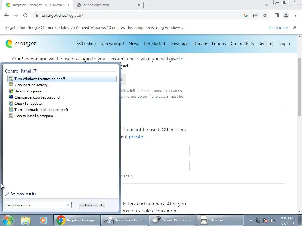The height and width of the screenshot is (226, 302).
Task: Click Learn more in the update infobar
Action: [278, 28]
